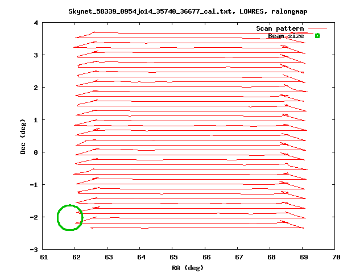Click the 'RA (deg)' axis label
Image resolution: width=364 pixels, height=273 pixels.
[188, 268]
